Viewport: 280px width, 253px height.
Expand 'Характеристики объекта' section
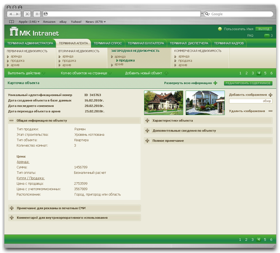click(x=147, y=121)
